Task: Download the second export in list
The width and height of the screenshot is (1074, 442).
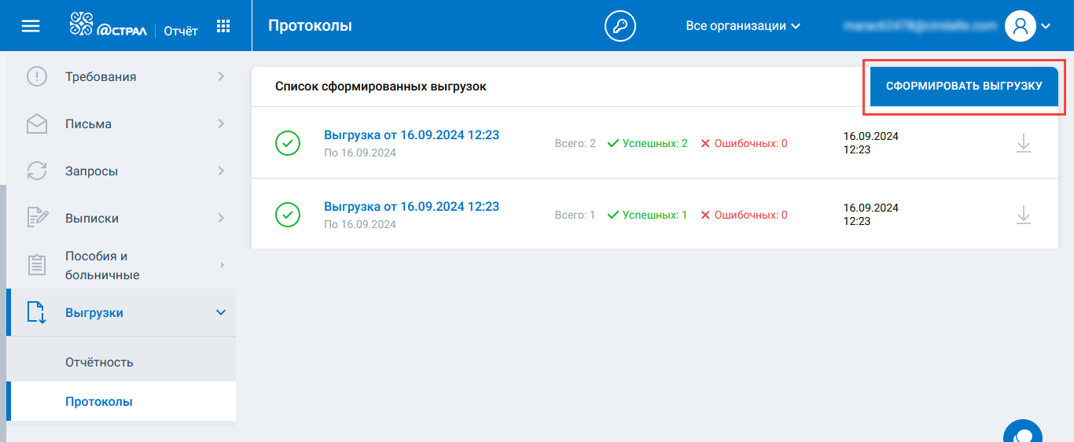Action: [x=1023, y=214]
